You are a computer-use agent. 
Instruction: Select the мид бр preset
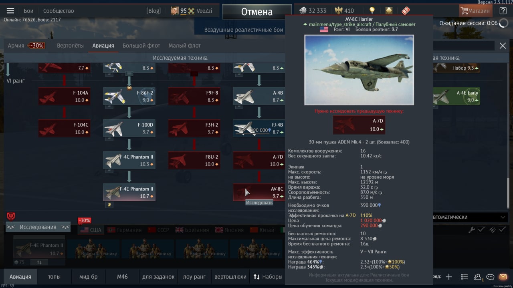tap(88, 277)
